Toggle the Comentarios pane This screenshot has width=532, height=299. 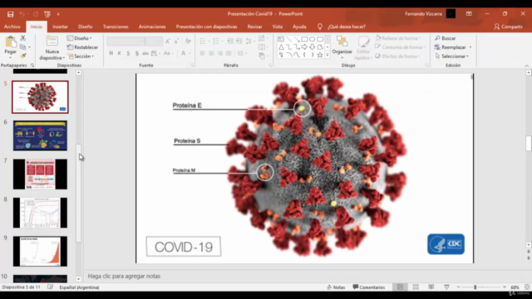[369, 287]
